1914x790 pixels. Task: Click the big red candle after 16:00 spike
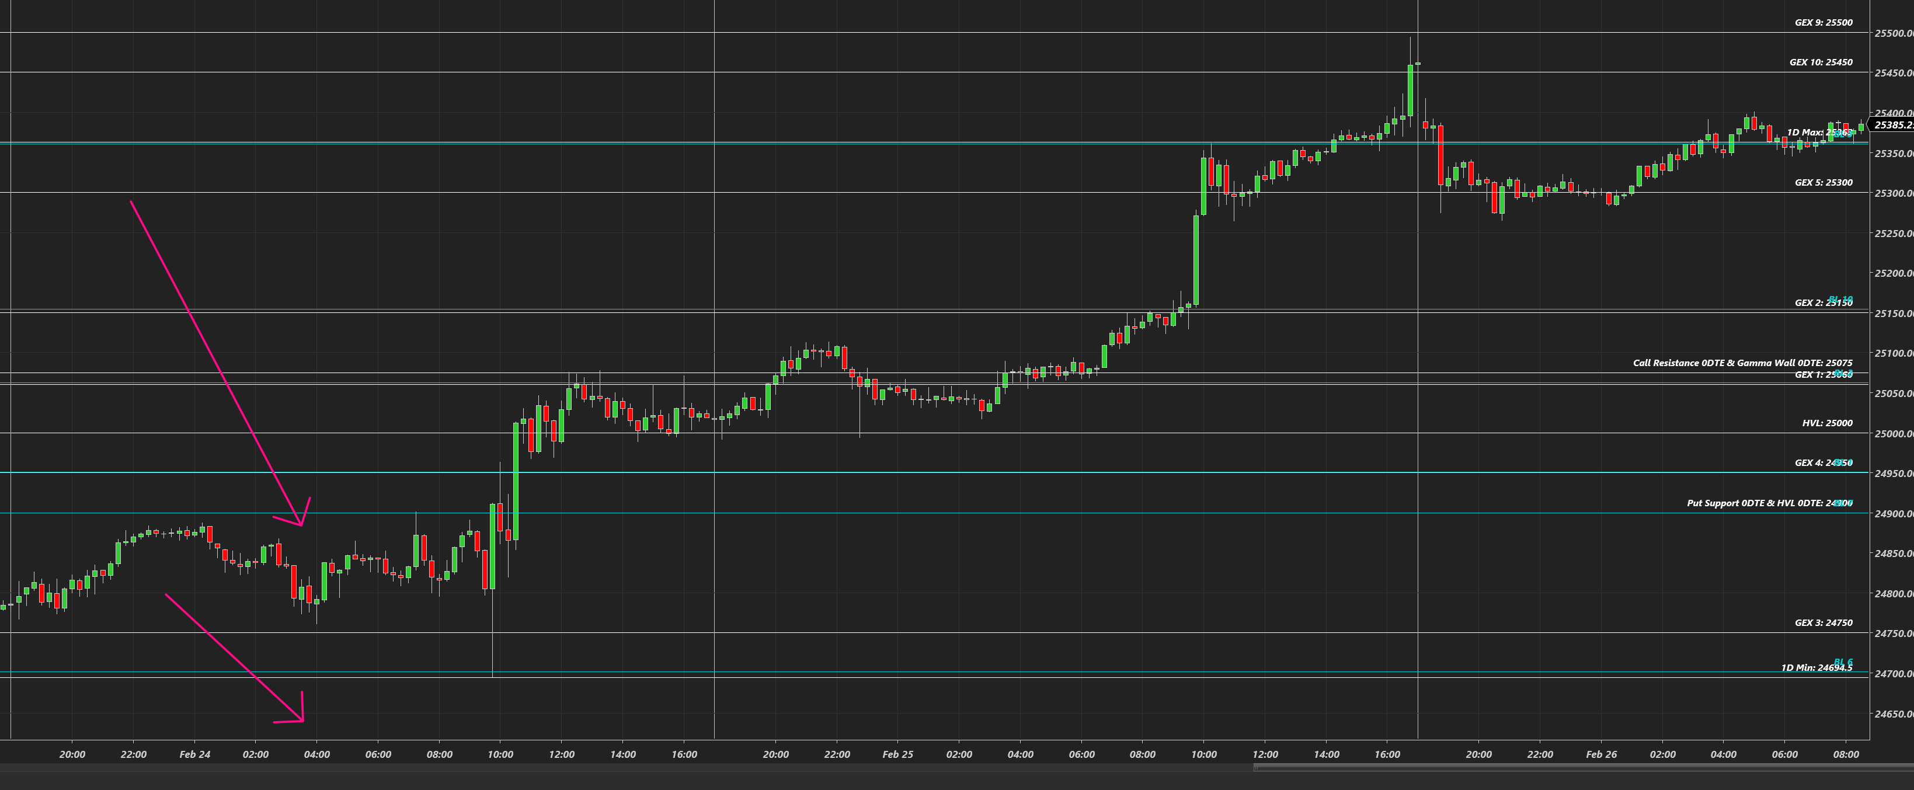click(1440, 155)
